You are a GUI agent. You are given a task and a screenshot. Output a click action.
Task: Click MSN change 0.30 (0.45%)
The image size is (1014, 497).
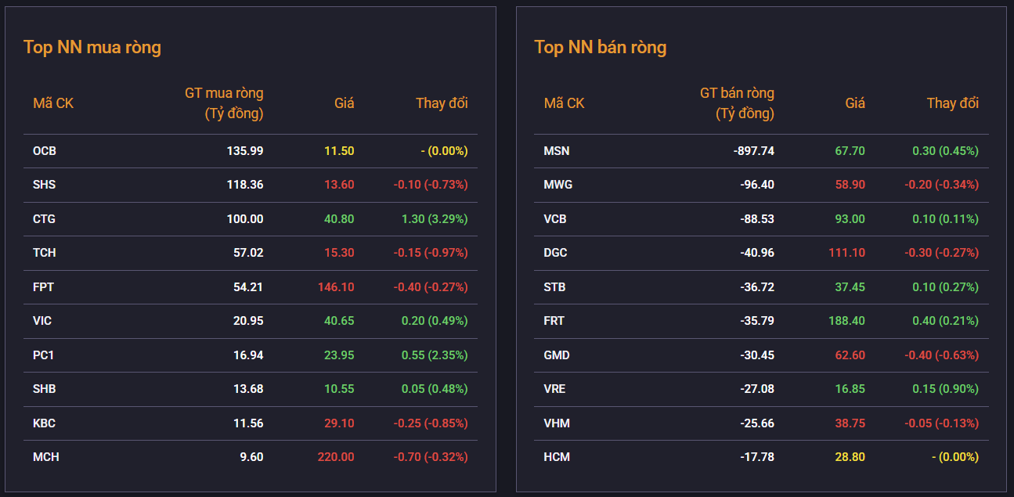[945, 151]
